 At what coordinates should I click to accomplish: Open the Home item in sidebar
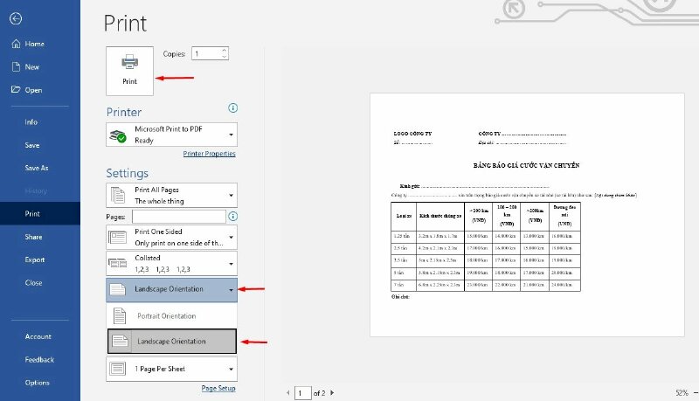tap(34, 44)
